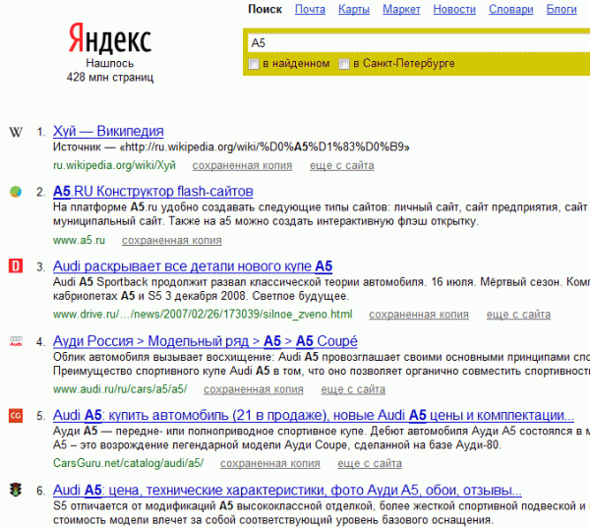Show more from ru.wikipedia.org site

[342, 165]
